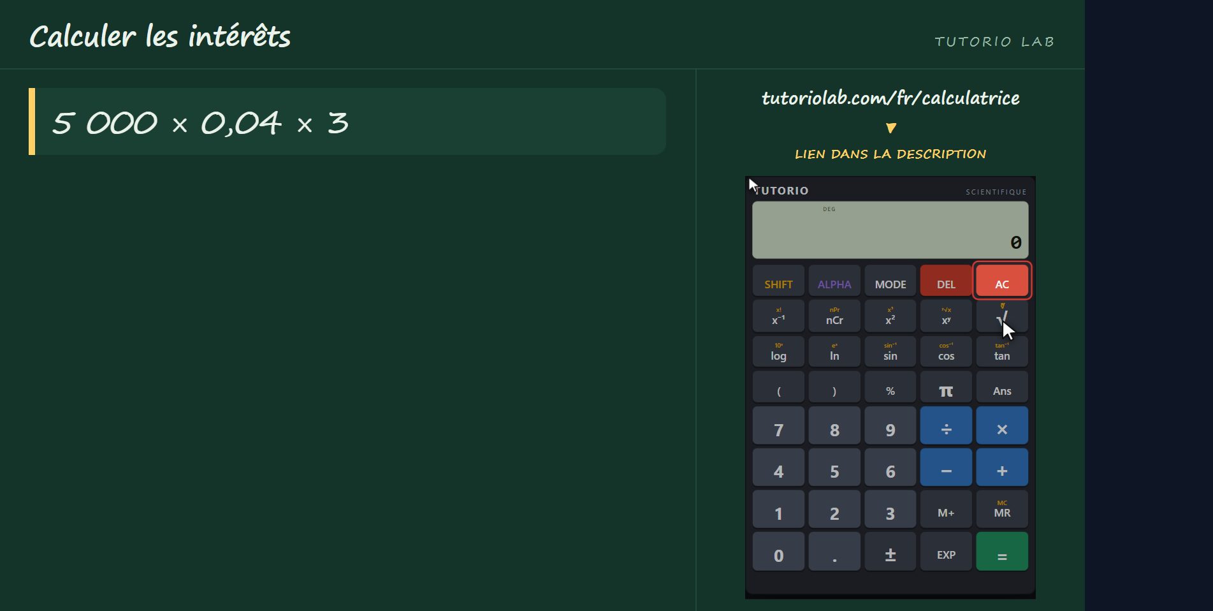Click the plus operator key

1002,467
